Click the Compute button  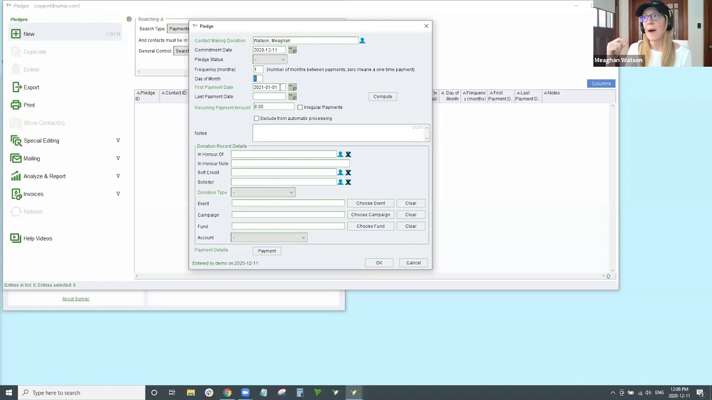coord(383,97)
